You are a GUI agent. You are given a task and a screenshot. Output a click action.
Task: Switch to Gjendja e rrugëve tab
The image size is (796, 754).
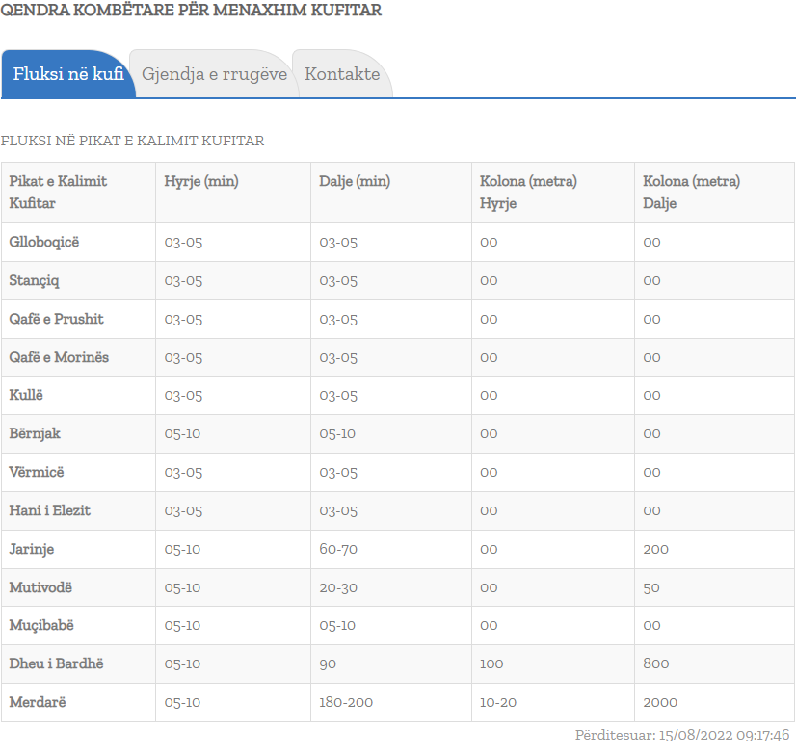(x=214, y=74)
